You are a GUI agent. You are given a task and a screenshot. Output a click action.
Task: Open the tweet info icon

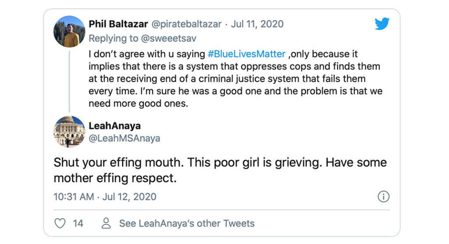383,197
